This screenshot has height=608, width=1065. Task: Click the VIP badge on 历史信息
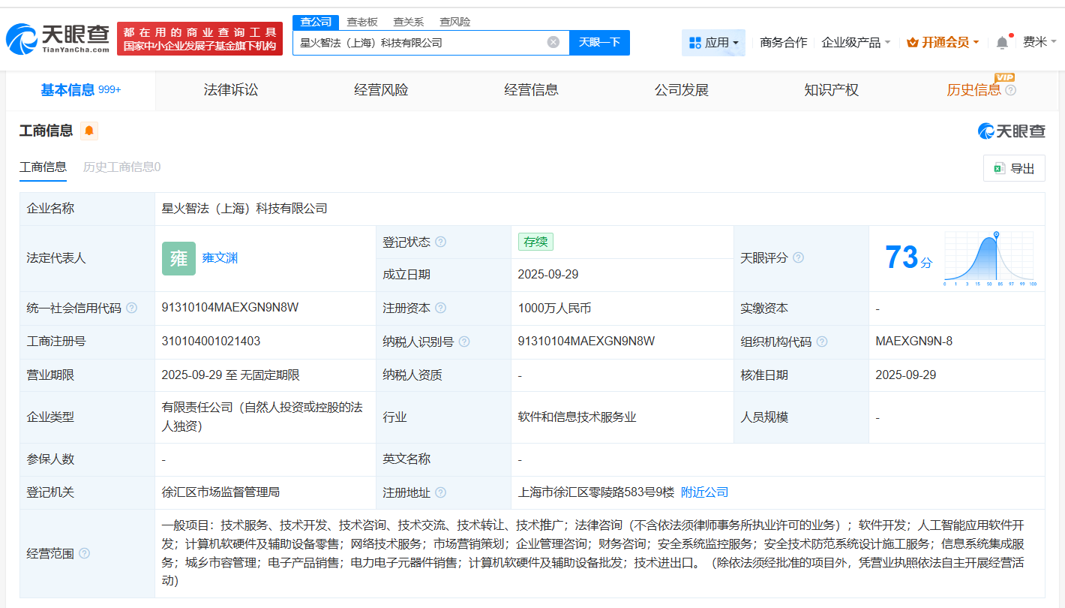(x=1006, y=77)
